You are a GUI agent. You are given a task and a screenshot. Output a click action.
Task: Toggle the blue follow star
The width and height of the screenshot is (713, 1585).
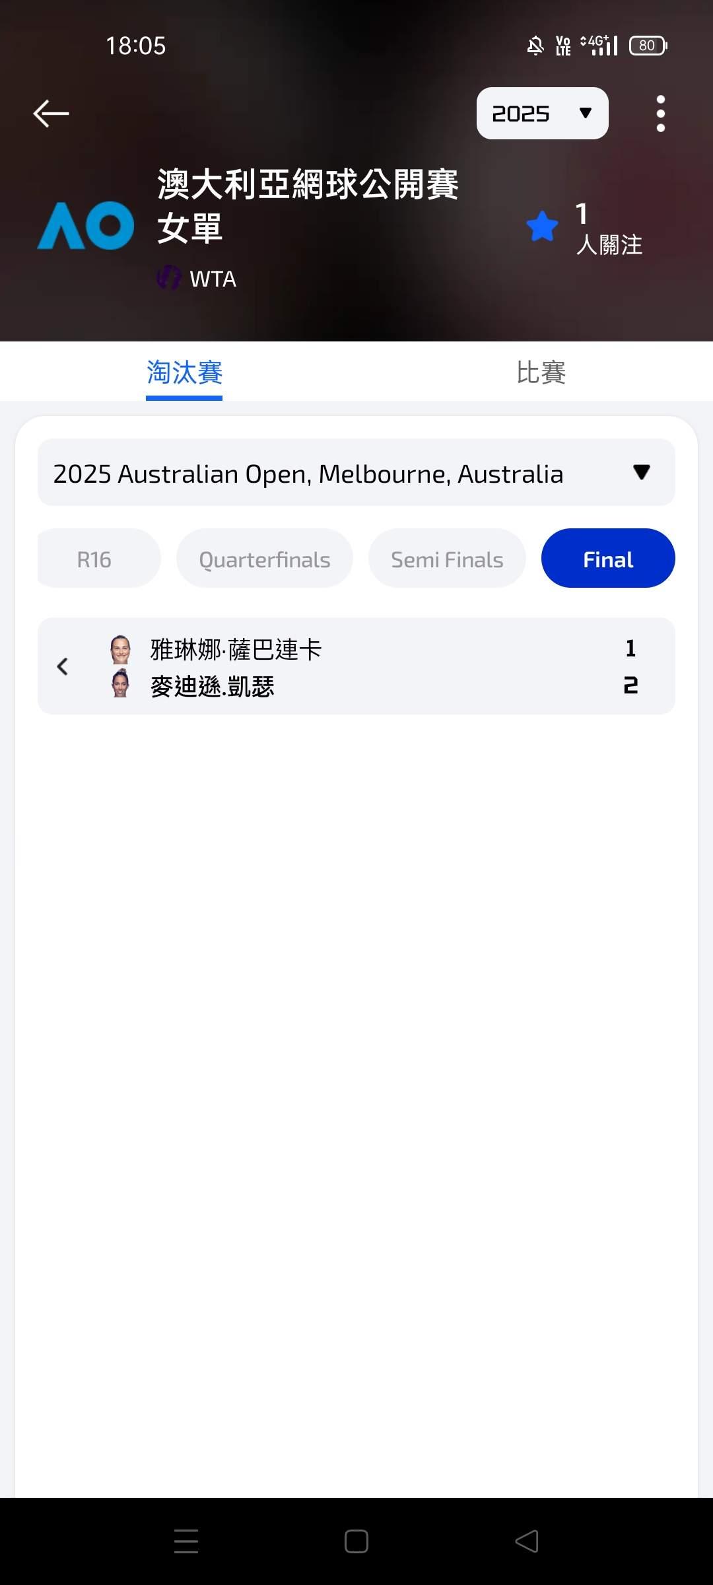[x=543, y=227]
